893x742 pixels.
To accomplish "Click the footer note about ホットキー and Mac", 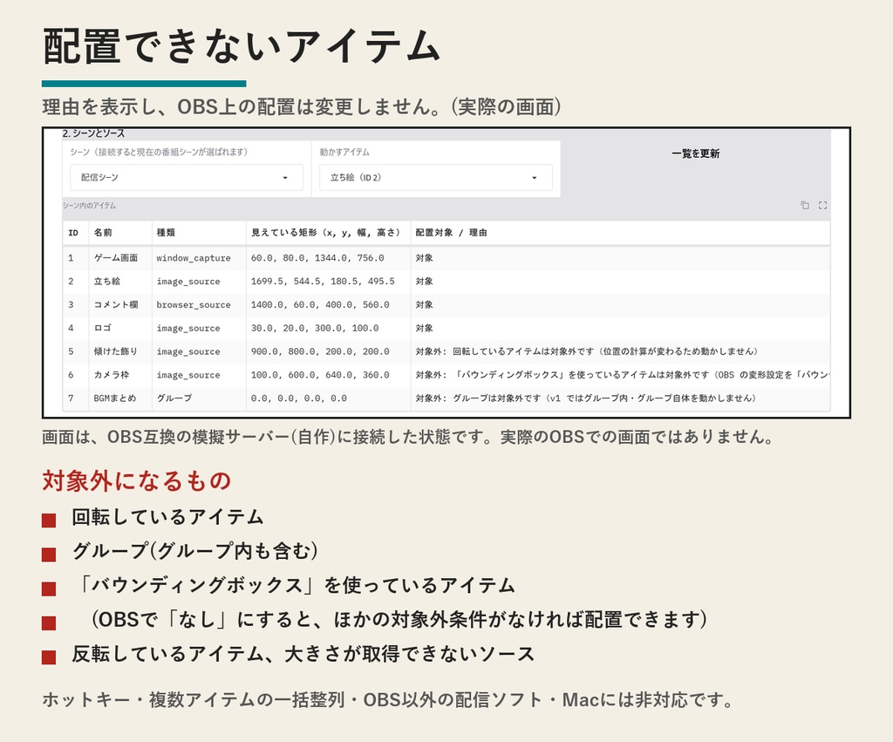I will pyautogui.click(x=388, y=699).
